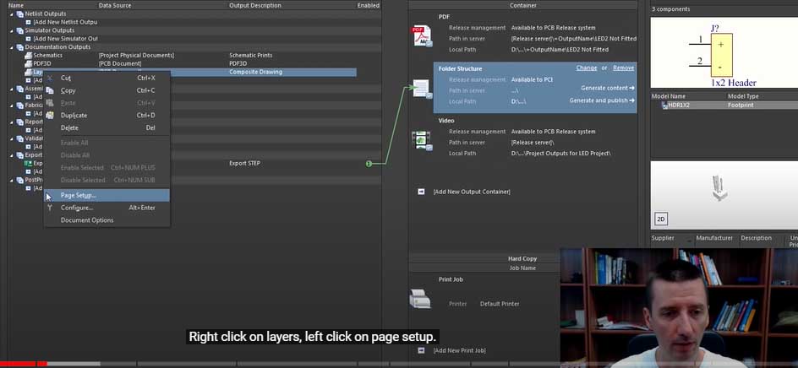Click the Video output container icon
Image resolution: width=798 pixels, height=368 pixels.
tap(421, 140)
